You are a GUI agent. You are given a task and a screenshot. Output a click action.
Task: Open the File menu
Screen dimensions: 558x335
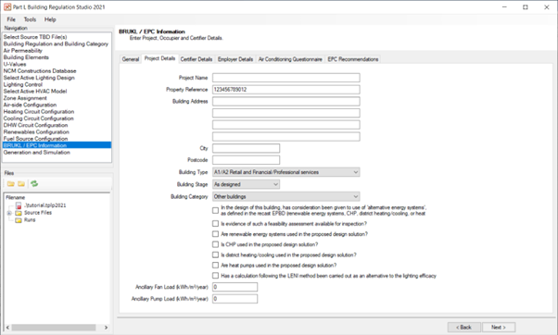(x=11, y=19)
